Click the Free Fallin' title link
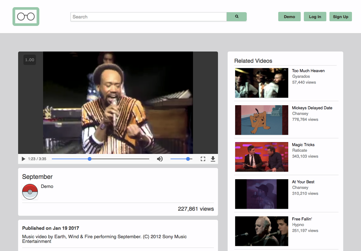Screen dimensions: 361x251 302,219
